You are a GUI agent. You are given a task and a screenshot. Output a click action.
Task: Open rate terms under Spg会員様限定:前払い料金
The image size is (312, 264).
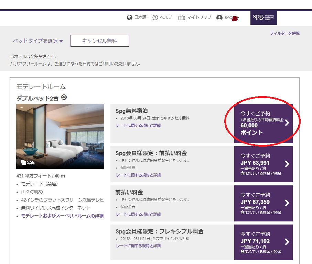[138, 175]
